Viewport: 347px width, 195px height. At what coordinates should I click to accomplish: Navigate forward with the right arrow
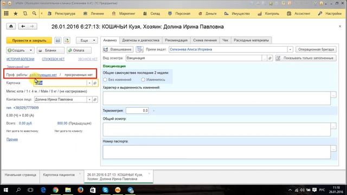click(32, 27)
